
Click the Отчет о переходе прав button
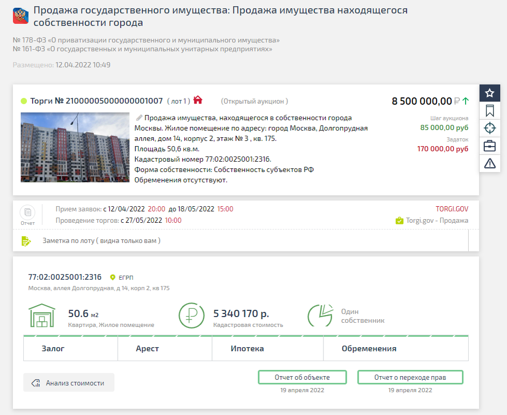[x=410, y=378]
